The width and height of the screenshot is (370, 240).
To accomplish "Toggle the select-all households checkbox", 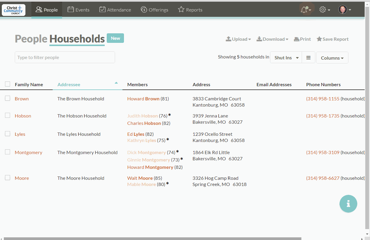I will pyautogui.click(x=8, y=84).
